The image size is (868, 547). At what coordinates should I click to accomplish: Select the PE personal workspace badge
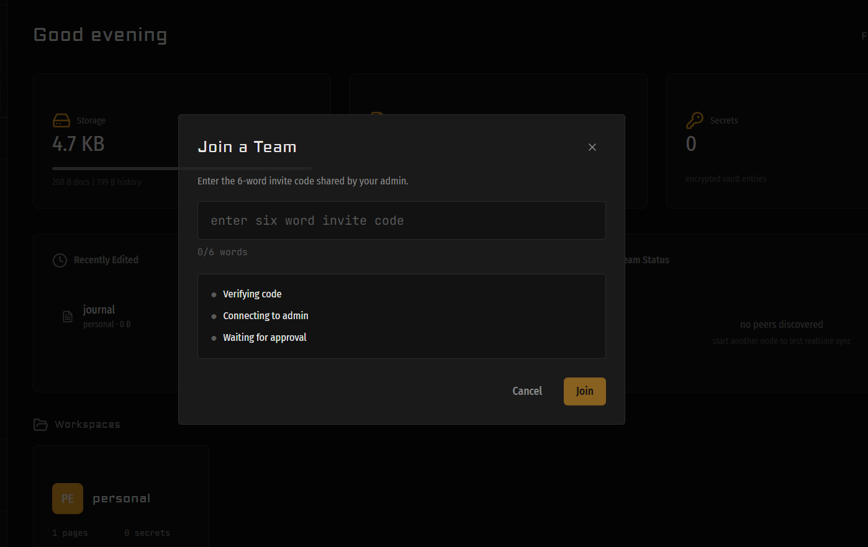click(x=67, y=498)
